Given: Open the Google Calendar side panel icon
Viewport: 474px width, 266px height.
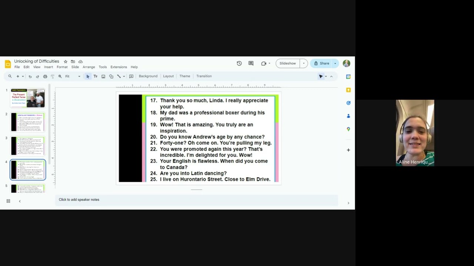Looking at the screenshot, I should coord(348,77).
